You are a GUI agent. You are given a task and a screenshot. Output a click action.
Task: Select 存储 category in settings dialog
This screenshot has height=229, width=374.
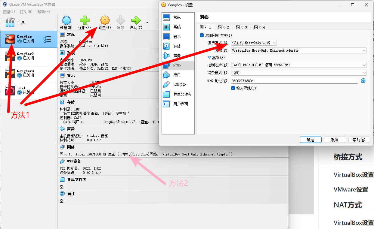(x=178, y=46)
